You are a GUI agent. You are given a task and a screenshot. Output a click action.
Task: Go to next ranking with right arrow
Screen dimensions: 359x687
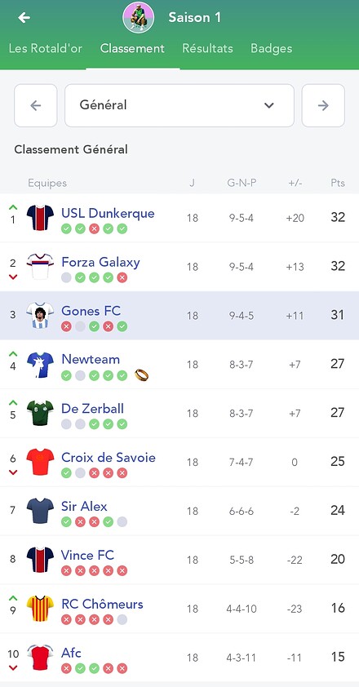(x=323, y=105)
